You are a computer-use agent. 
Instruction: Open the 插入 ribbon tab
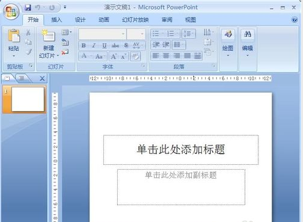(56, 20)
